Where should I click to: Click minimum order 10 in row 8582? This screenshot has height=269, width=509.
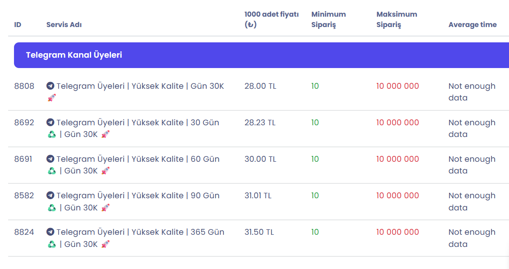tap(315, 196)
